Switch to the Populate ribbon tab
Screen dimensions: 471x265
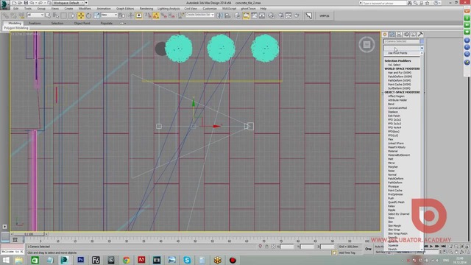[x=106, y=23]
